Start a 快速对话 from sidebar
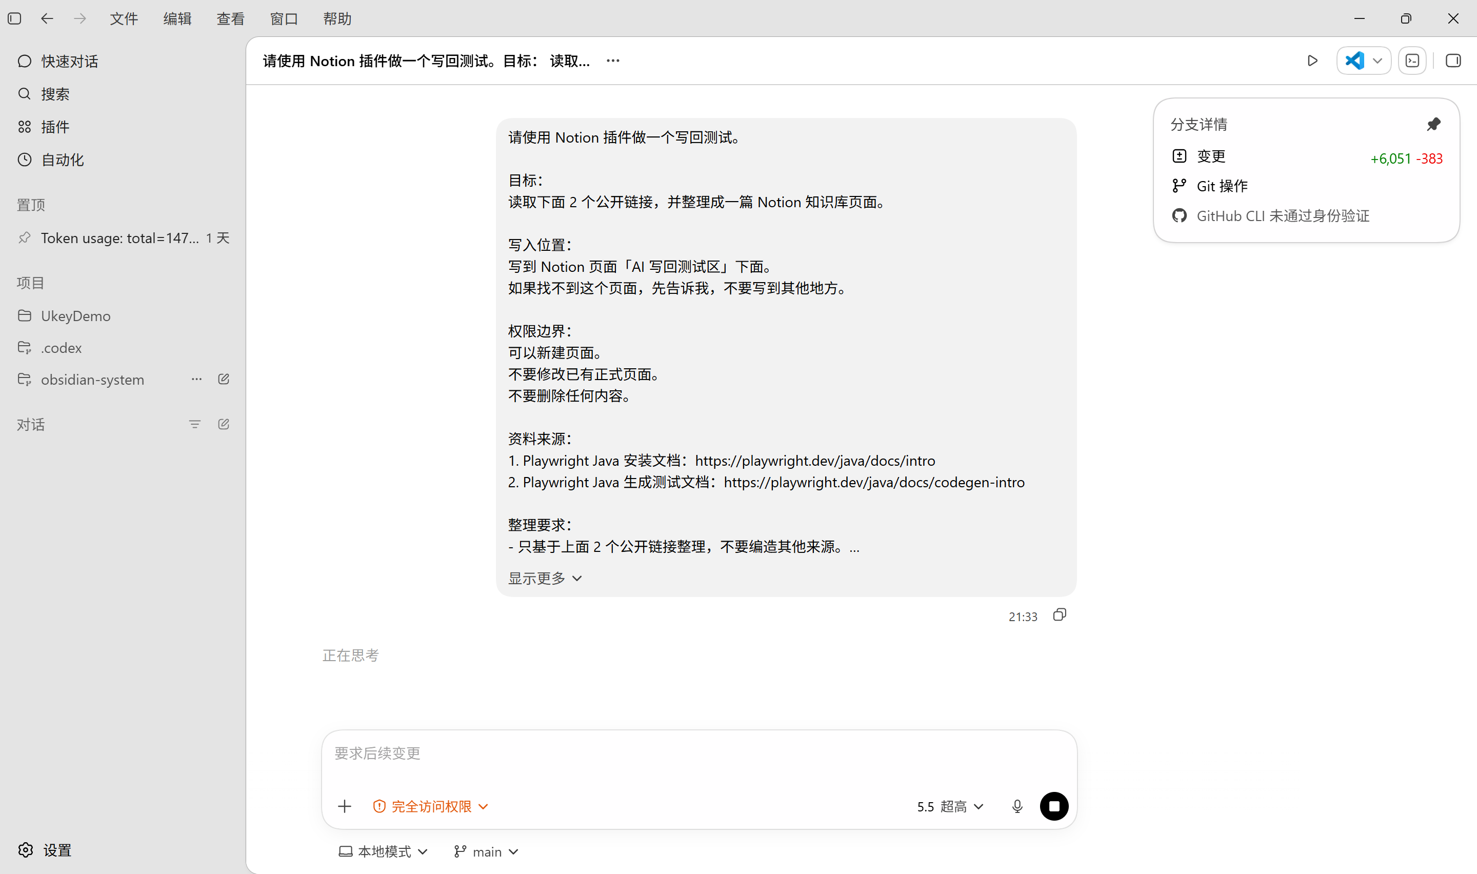 click(x=123, y=61)
